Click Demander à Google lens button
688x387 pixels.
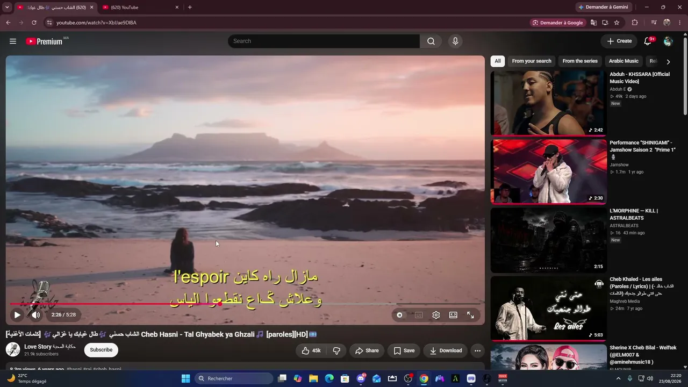[557, 23]
